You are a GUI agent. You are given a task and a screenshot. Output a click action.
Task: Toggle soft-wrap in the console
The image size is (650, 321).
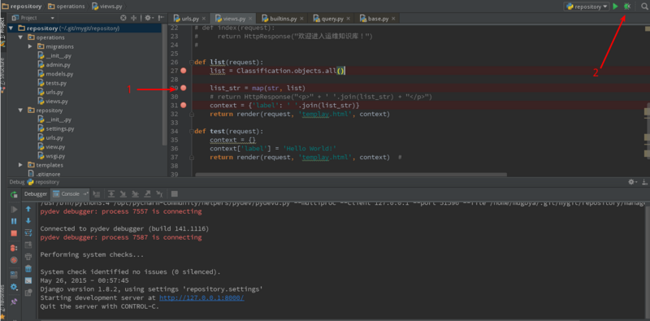point(28,232)
